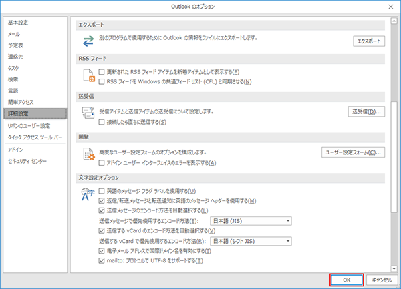Select メール in the left category list

click(14, 33)
